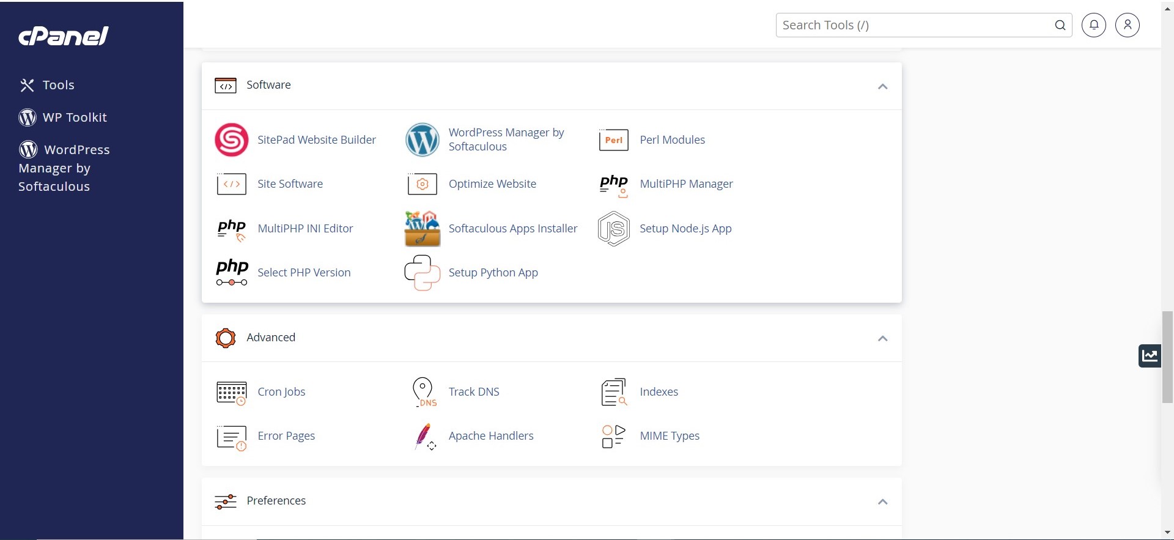Open the Perl Modules icon

613,140
